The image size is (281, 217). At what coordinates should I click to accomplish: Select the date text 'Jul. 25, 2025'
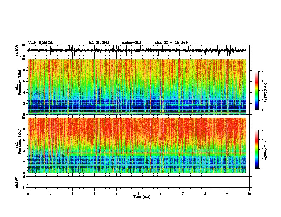tap(99, 43)
